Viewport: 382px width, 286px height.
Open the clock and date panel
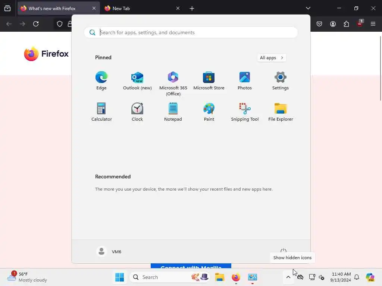[x=341, y=277]
